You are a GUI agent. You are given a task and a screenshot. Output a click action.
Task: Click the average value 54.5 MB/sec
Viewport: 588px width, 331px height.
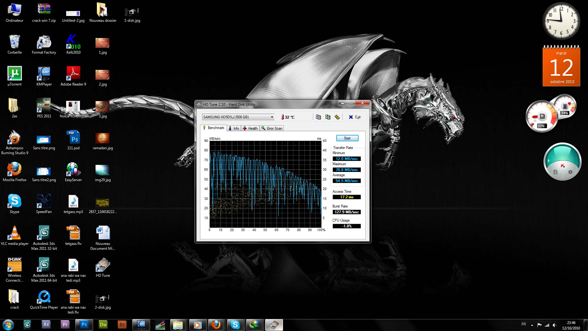347,181
